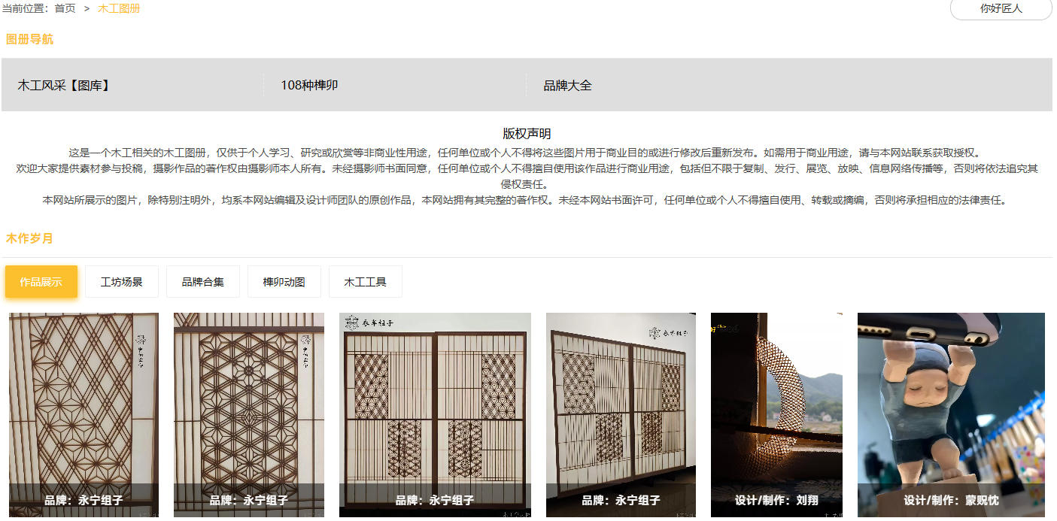
Task: Switch to the 木工工具 tab
Action: tap(366, 282)
